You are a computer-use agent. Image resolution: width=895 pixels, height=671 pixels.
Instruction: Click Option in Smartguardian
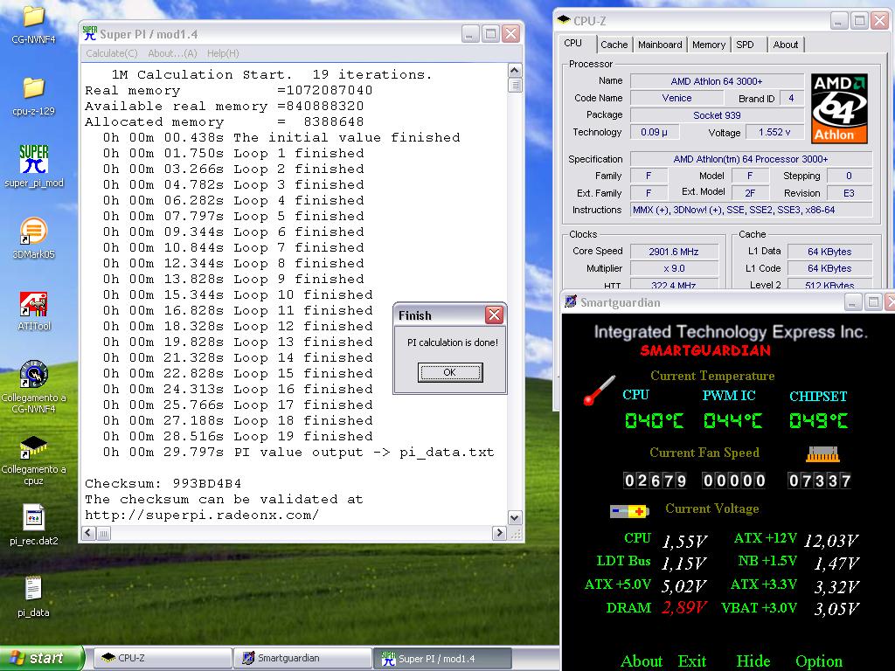click(x=819, y=661)
